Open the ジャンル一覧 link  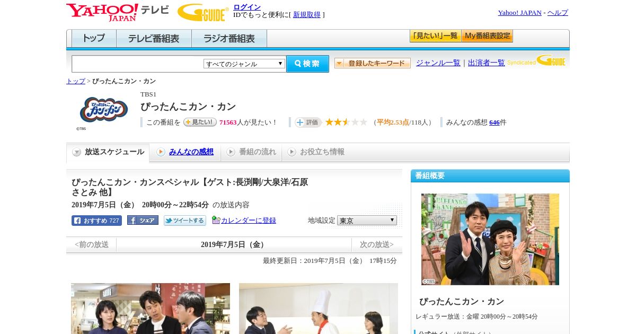pos(438,63)
